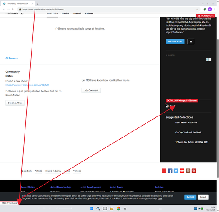Viewport: 219px width, 212px height.
Task: Click Music Industry under Tools For
Action: [53, 171]
